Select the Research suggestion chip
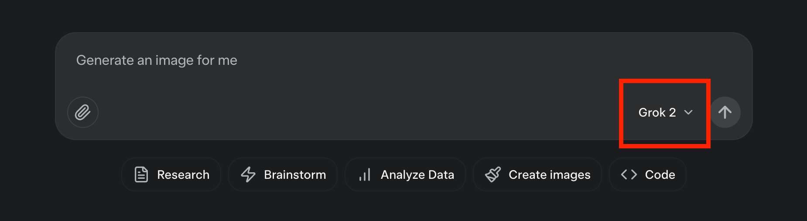The height and width of the screenshot is (221, 807). tap(171, 174)
